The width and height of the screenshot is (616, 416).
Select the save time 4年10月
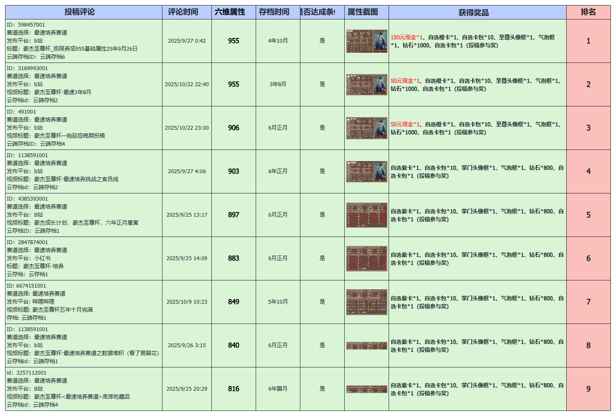(278, 41)
